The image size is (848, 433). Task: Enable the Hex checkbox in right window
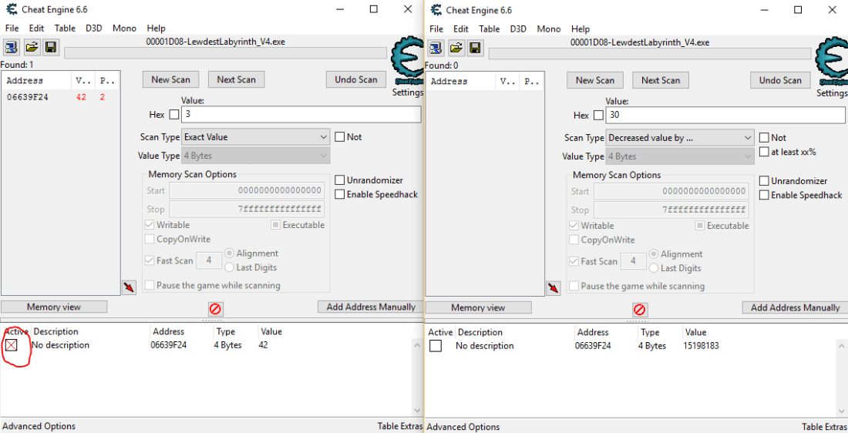pos(598,115)
